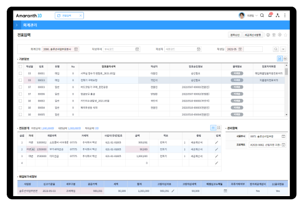
Task: Open the debit/credit dropdown in line 2
Action: point(33,149)
